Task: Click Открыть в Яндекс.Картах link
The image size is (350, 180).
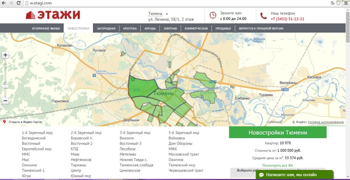Action: tap(25, 122)
